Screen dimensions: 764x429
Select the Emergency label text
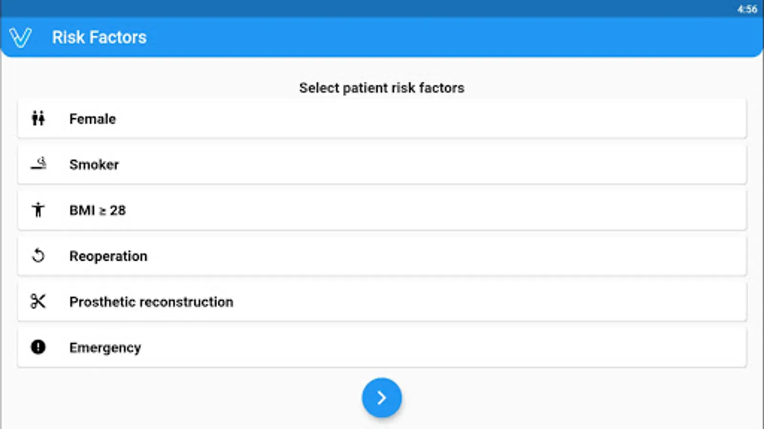(105, 347)
